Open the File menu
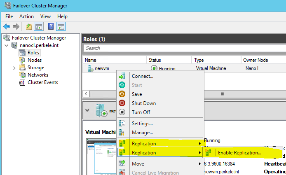The height and width of the screenshot is (175, 286). pos(9,16)
